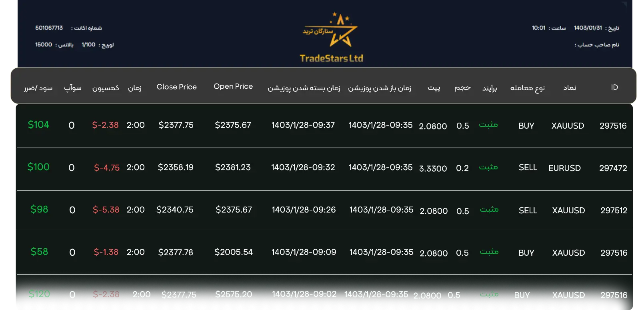Image resolution: width=644 pixels, height=310 pixels.
Task: Click BUY in the $58 profit row
Action: (526, 253)
